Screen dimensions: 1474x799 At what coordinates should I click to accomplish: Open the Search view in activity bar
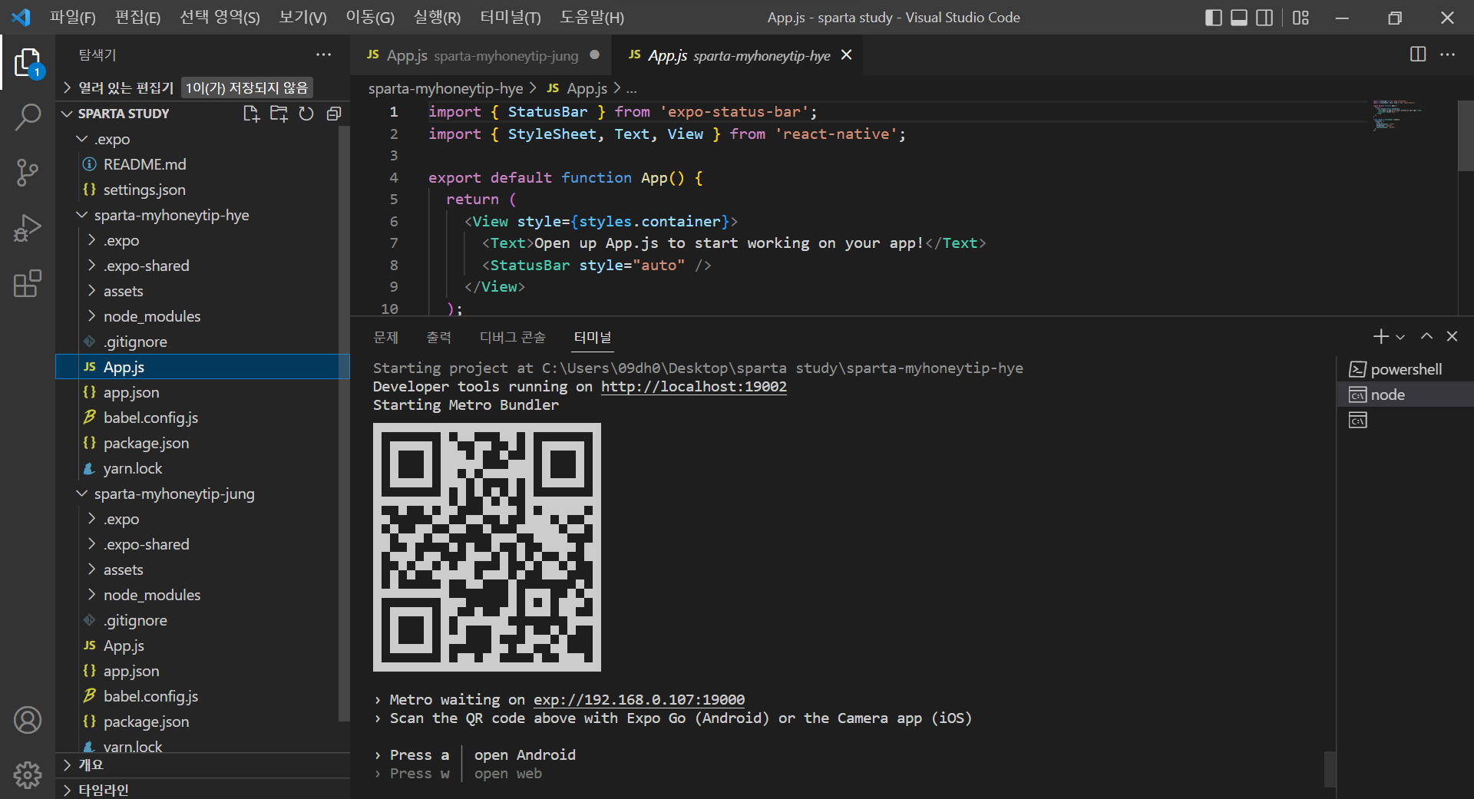tap(28, 117)
